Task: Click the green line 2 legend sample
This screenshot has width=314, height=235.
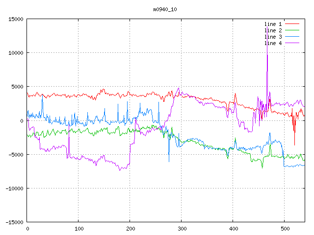Action: pyautogui.click(x=292, y=30)
